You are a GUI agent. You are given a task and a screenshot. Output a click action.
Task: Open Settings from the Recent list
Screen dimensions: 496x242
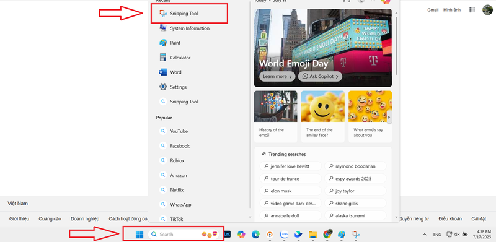tap(173, 87)
